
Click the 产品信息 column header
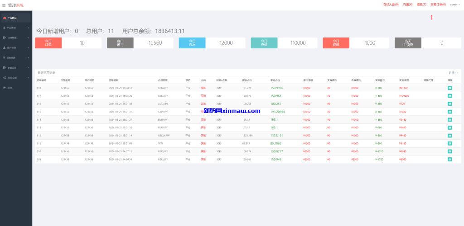163,80
